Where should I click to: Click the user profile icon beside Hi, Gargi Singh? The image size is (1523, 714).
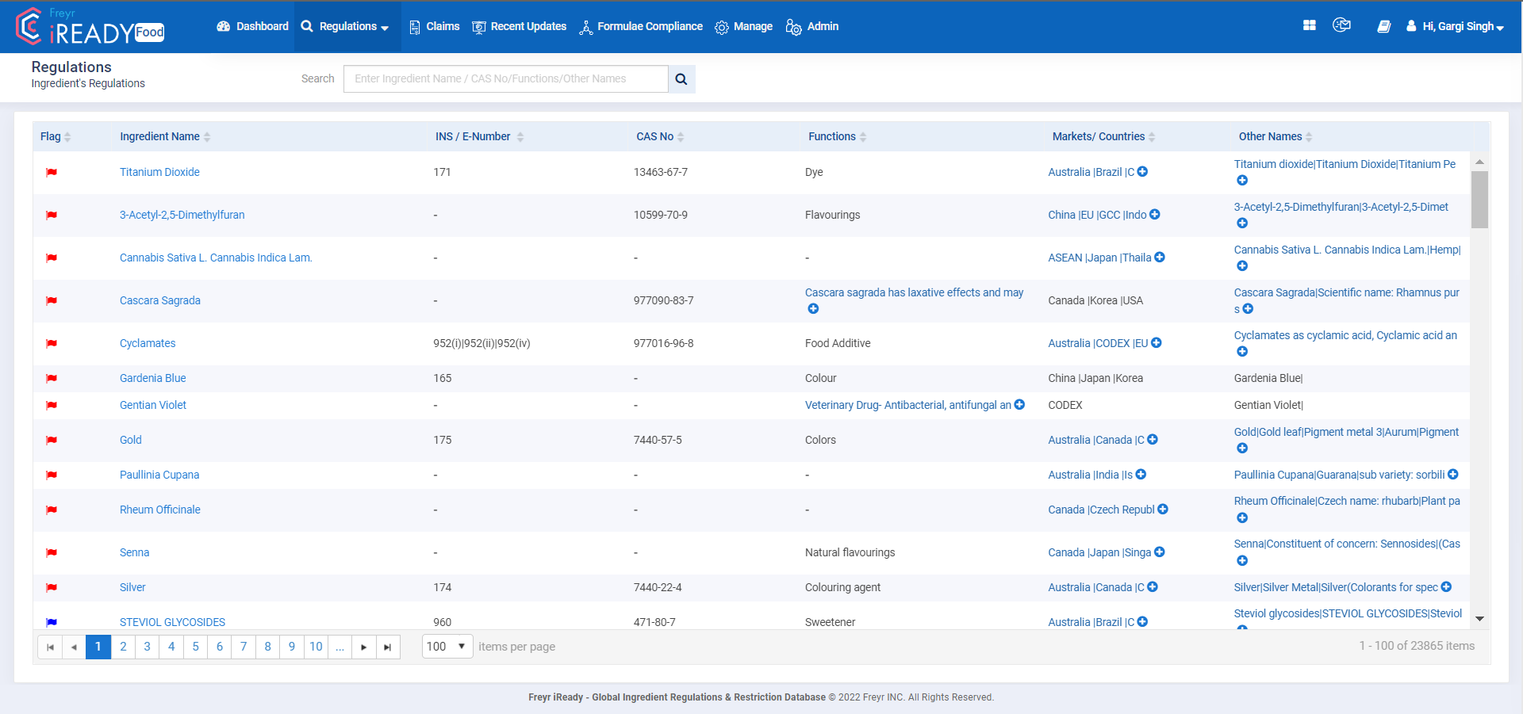pos(1410,26)
